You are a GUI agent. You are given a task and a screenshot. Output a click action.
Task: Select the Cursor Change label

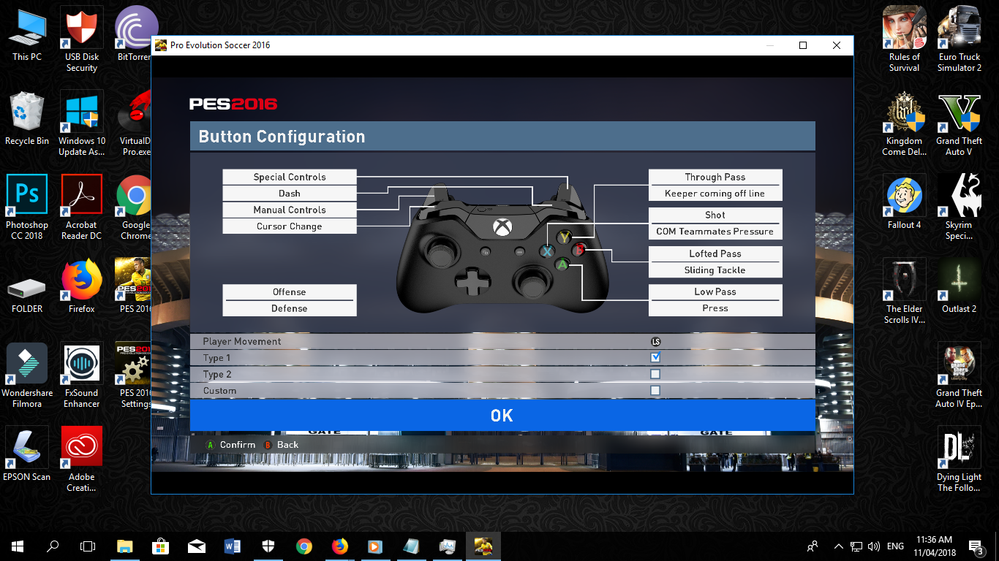290,226
